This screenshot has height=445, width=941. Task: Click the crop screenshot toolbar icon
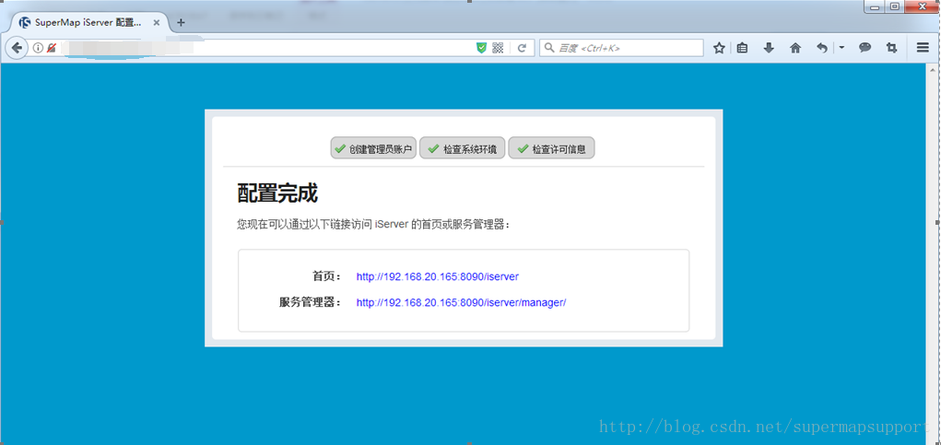click(891, 48)
